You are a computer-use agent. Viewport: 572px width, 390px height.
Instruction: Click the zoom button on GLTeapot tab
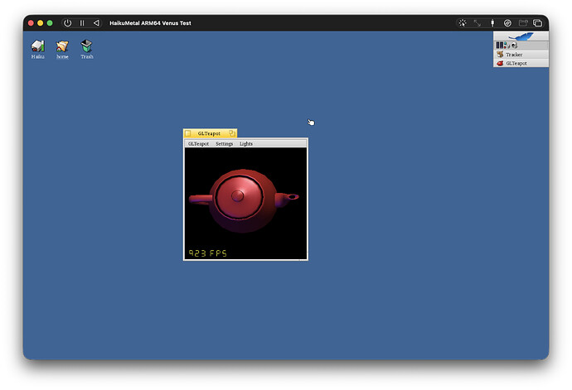click(x=231, y=133)
